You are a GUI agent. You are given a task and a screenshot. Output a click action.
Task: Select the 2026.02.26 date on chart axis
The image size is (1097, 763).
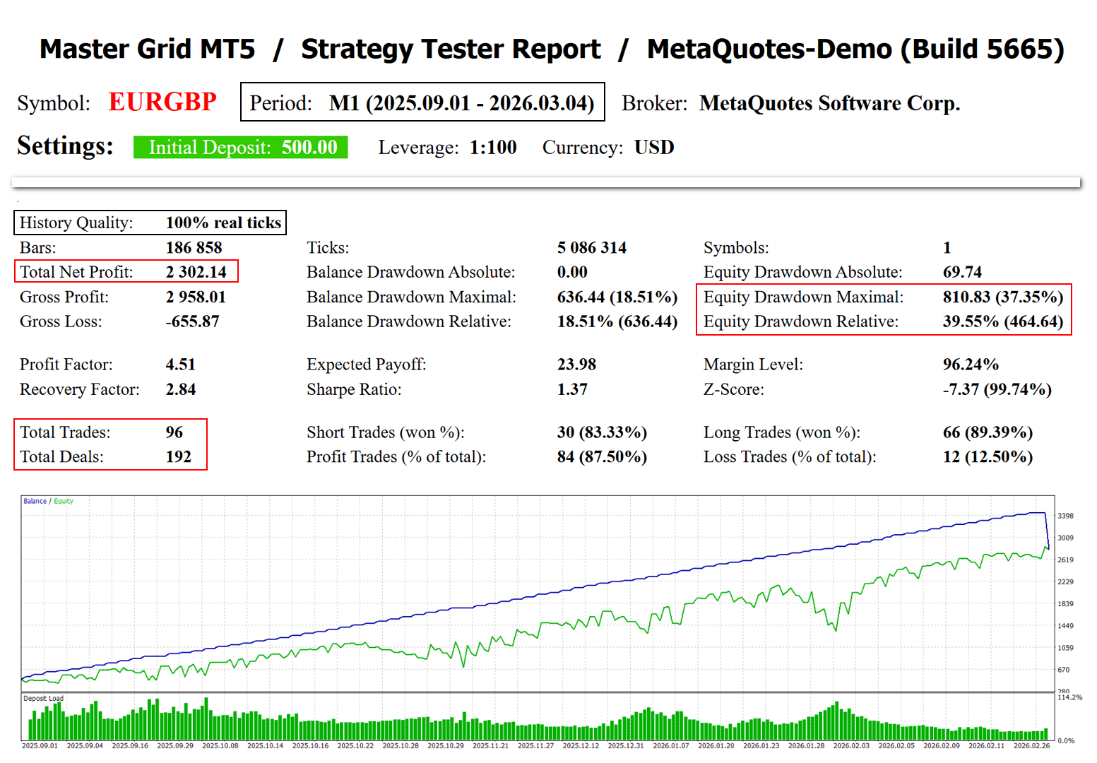point(1032,745)
